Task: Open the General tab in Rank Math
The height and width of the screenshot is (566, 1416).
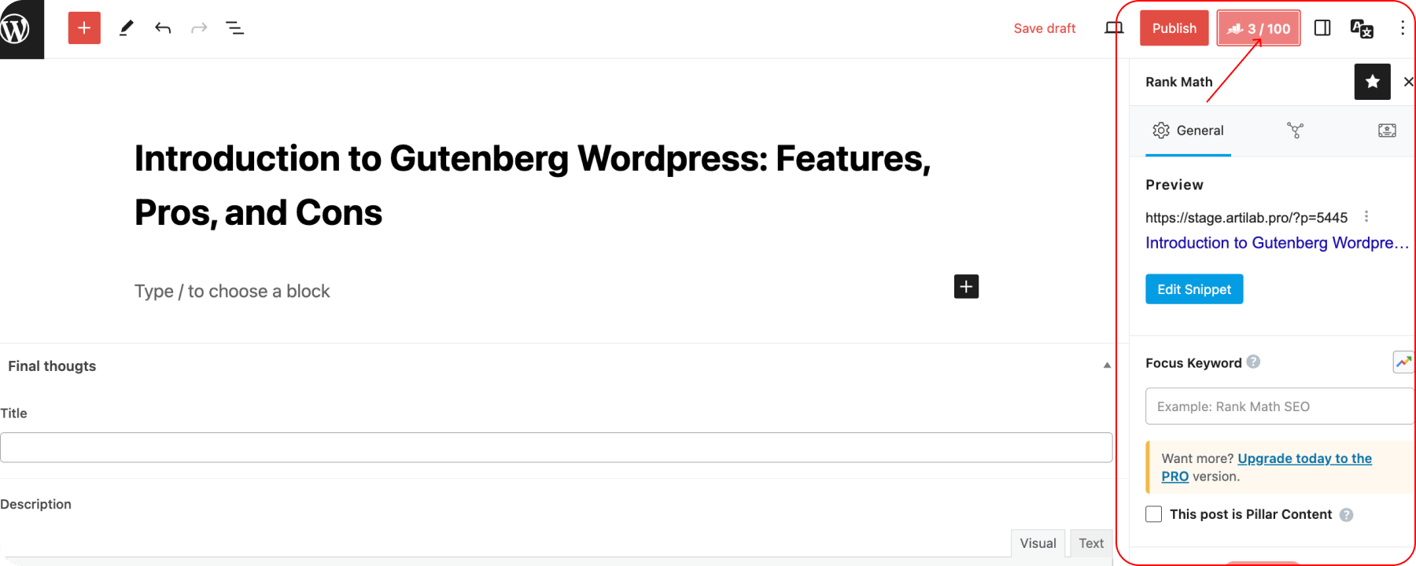Action: 1188,130
